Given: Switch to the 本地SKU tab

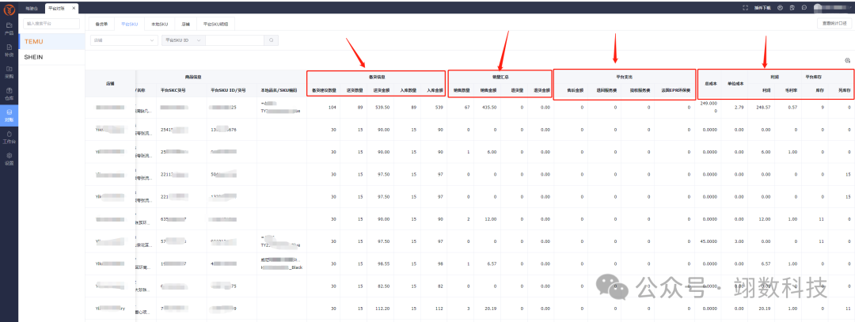Looking at the screenshot, I should (159, 24).
